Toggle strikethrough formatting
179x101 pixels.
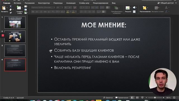(x=45, y=12)
